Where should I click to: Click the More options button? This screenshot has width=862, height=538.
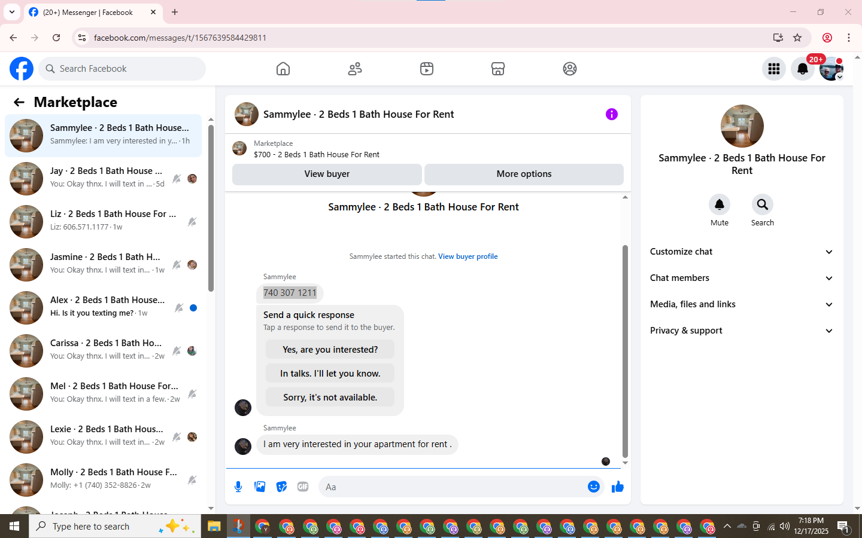coord(524,174)
